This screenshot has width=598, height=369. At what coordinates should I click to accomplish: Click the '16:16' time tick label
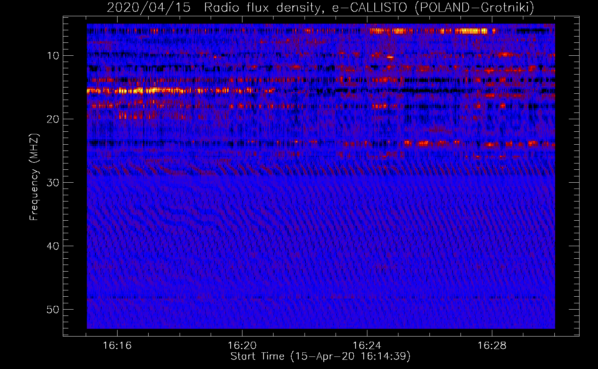pyautogui.click(x=117, y=346)
